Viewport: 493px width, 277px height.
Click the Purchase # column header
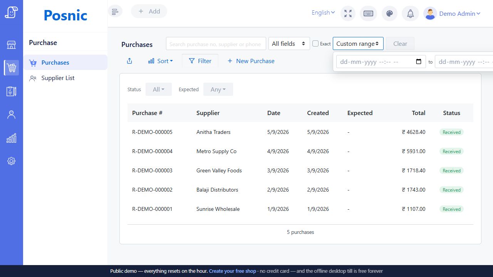147,113
